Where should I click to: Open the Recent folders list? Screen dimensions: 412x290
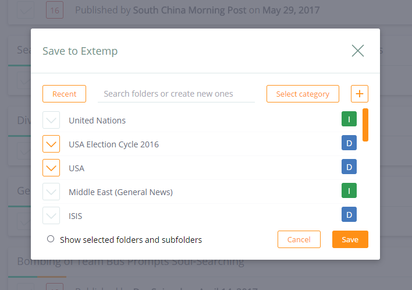[64, 94]
